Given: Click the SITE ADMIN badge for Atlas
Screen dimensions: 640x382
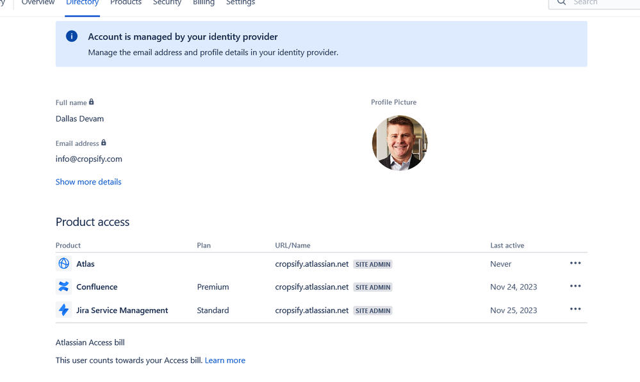Looking at the screenshot, I should [373, 264].
